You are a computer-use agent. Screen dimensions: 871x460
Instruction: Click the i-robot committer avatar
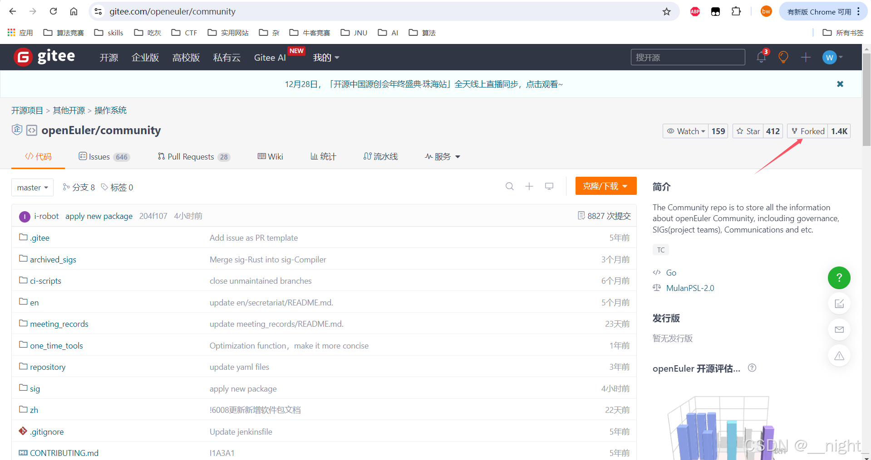[x=25, y=217]
